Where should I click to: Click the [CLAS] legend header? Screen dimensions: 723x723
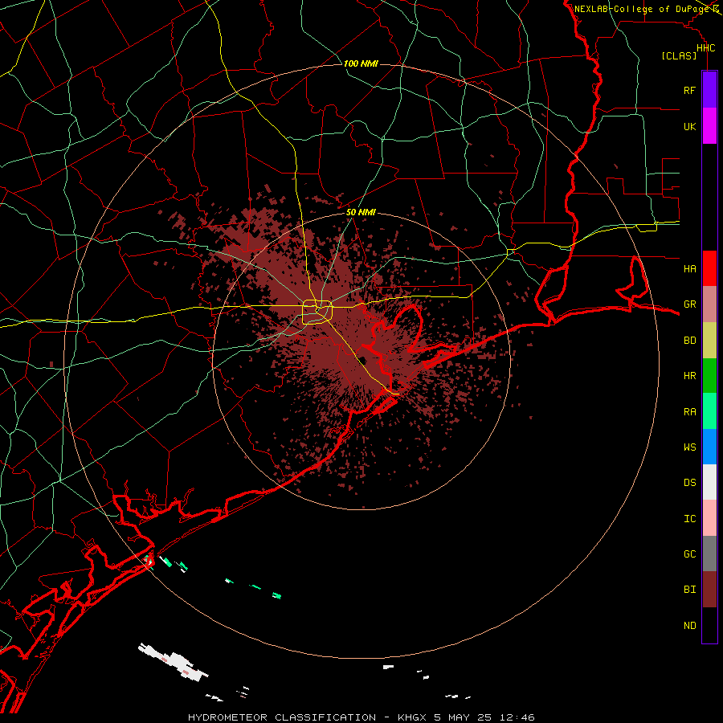pyautogui.click(x=679, y=55)
